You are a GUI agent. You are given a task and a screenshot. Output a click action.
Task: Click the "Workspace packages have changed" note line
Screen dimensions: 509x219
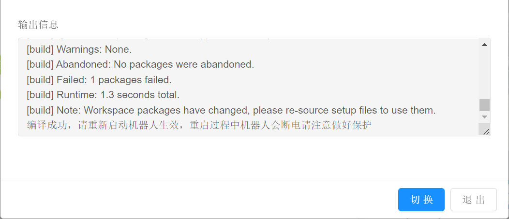tap(231, 110)
